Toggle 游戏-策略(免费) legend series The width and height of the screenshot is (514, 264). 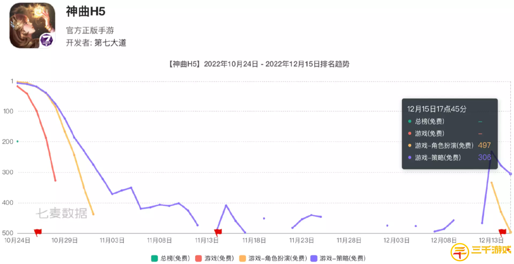coord(337,258)
